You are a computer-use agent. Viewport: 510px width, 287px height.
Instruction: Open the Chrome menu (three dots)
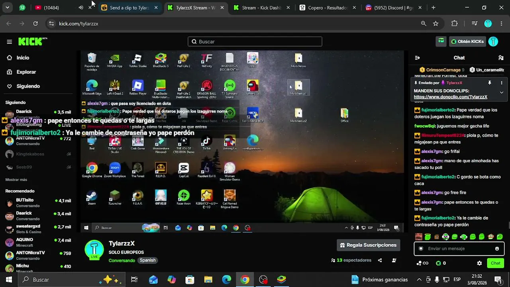(x=500, y=24)
